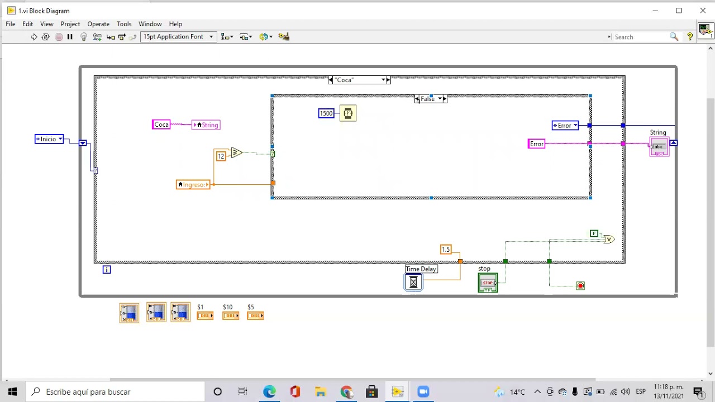The height and width of the screenshot is (402, 715).
Task: Open the Operate menu
Action: (98, 24)
